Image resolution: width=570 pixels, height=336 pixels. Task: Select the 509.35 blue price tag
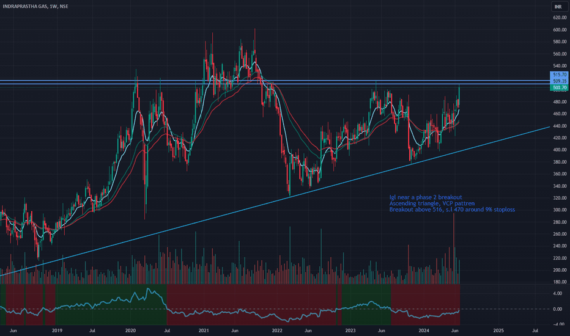pyautogui.click(x=560, y=81)
